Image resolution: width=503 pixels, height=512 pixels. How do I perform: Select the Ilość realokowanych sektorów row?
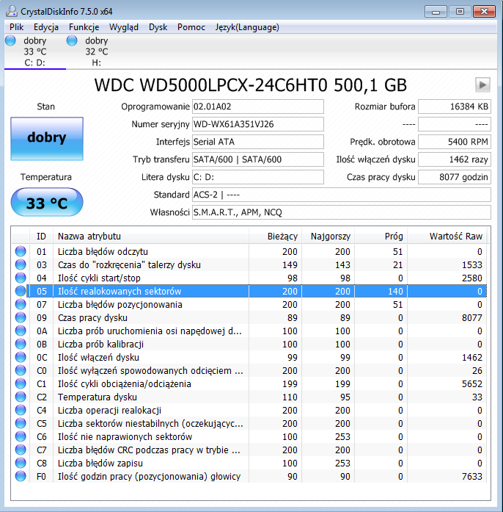click(249, 291)
